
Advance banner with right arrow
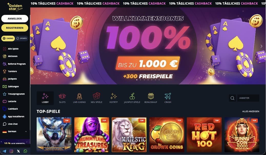pos(261,46)
